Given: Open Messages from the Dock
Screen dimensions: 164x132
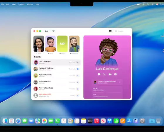Looking at the screenshot, I should tap(25, 121).
